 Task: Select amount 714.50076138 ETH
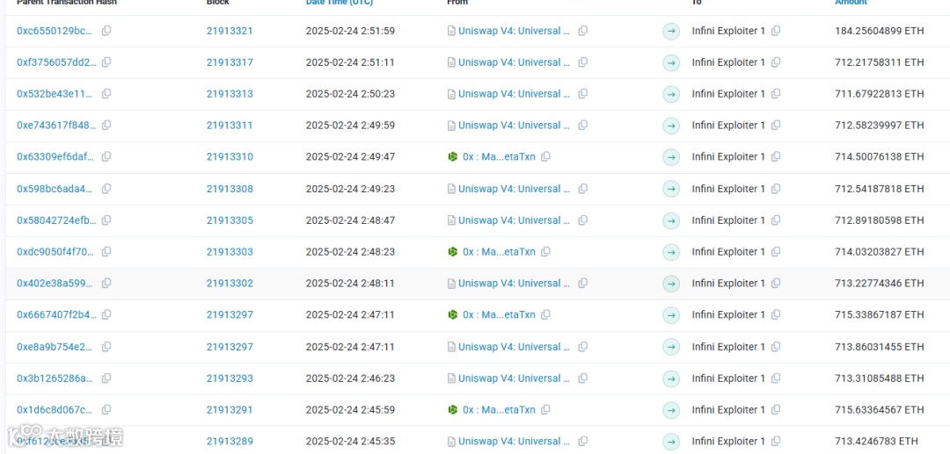coord(880,156)
